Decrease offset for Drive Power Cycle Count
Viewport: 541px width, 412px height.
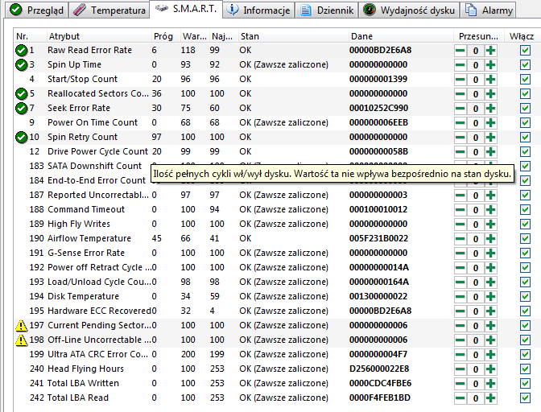(x=460, y=152)
